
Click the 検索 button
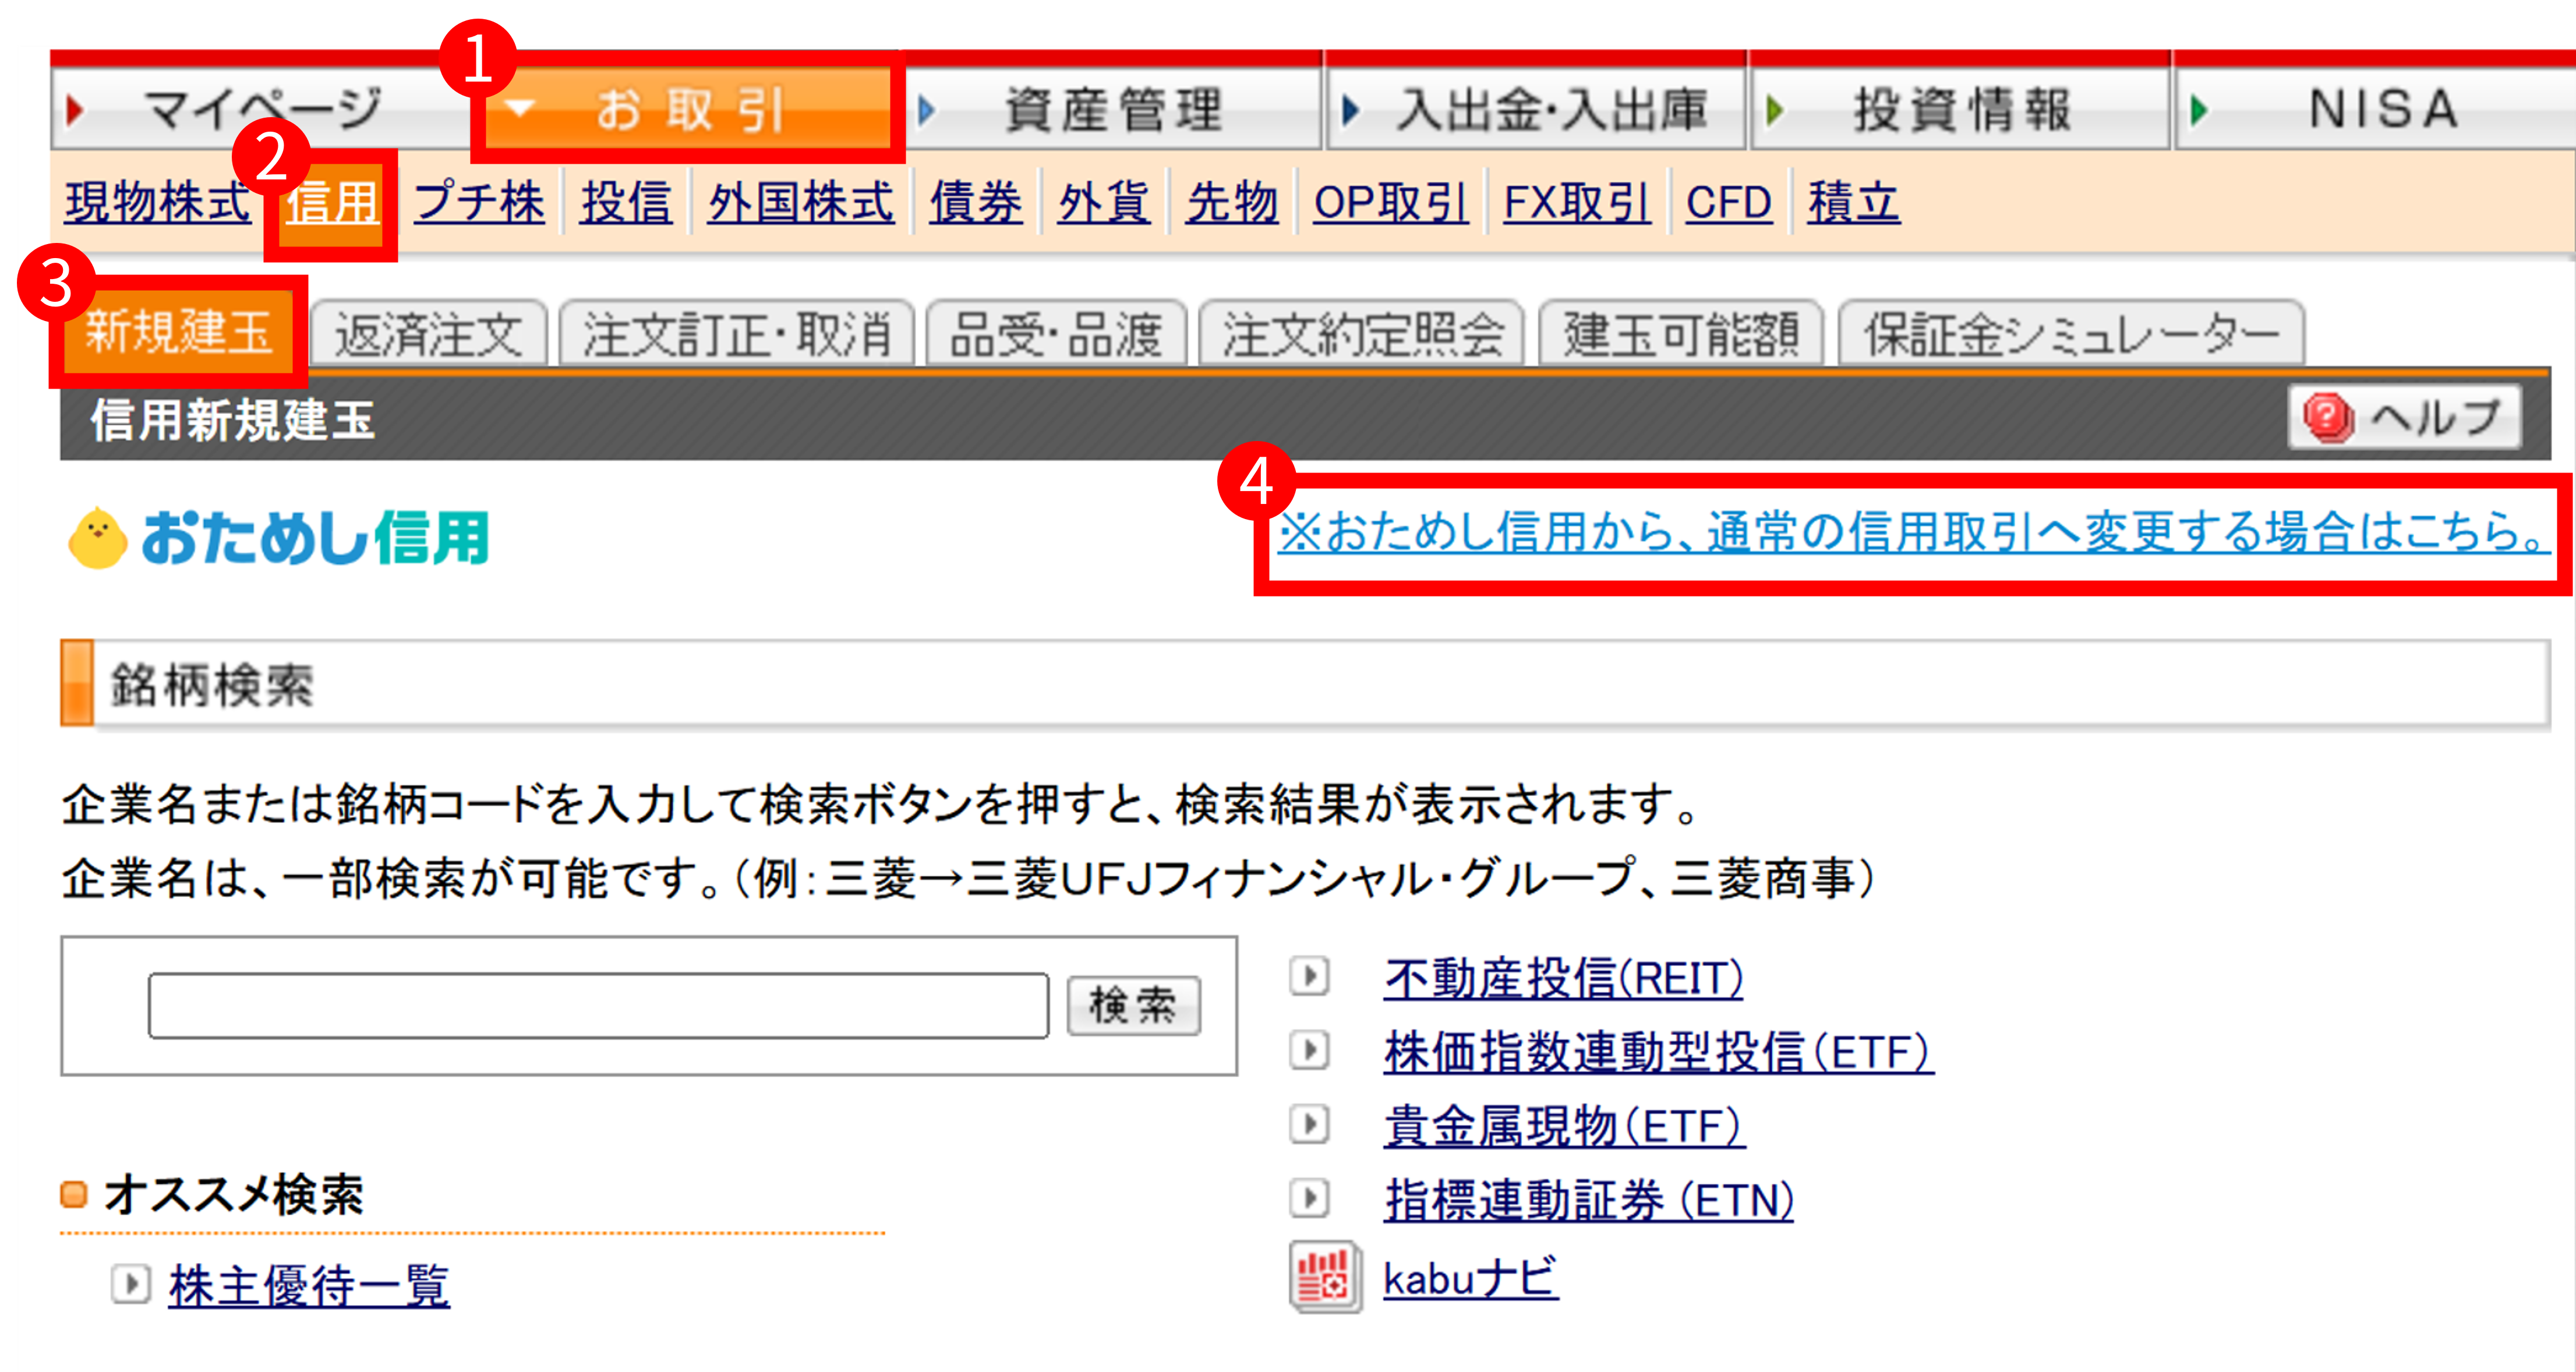click(1133, 1006)
